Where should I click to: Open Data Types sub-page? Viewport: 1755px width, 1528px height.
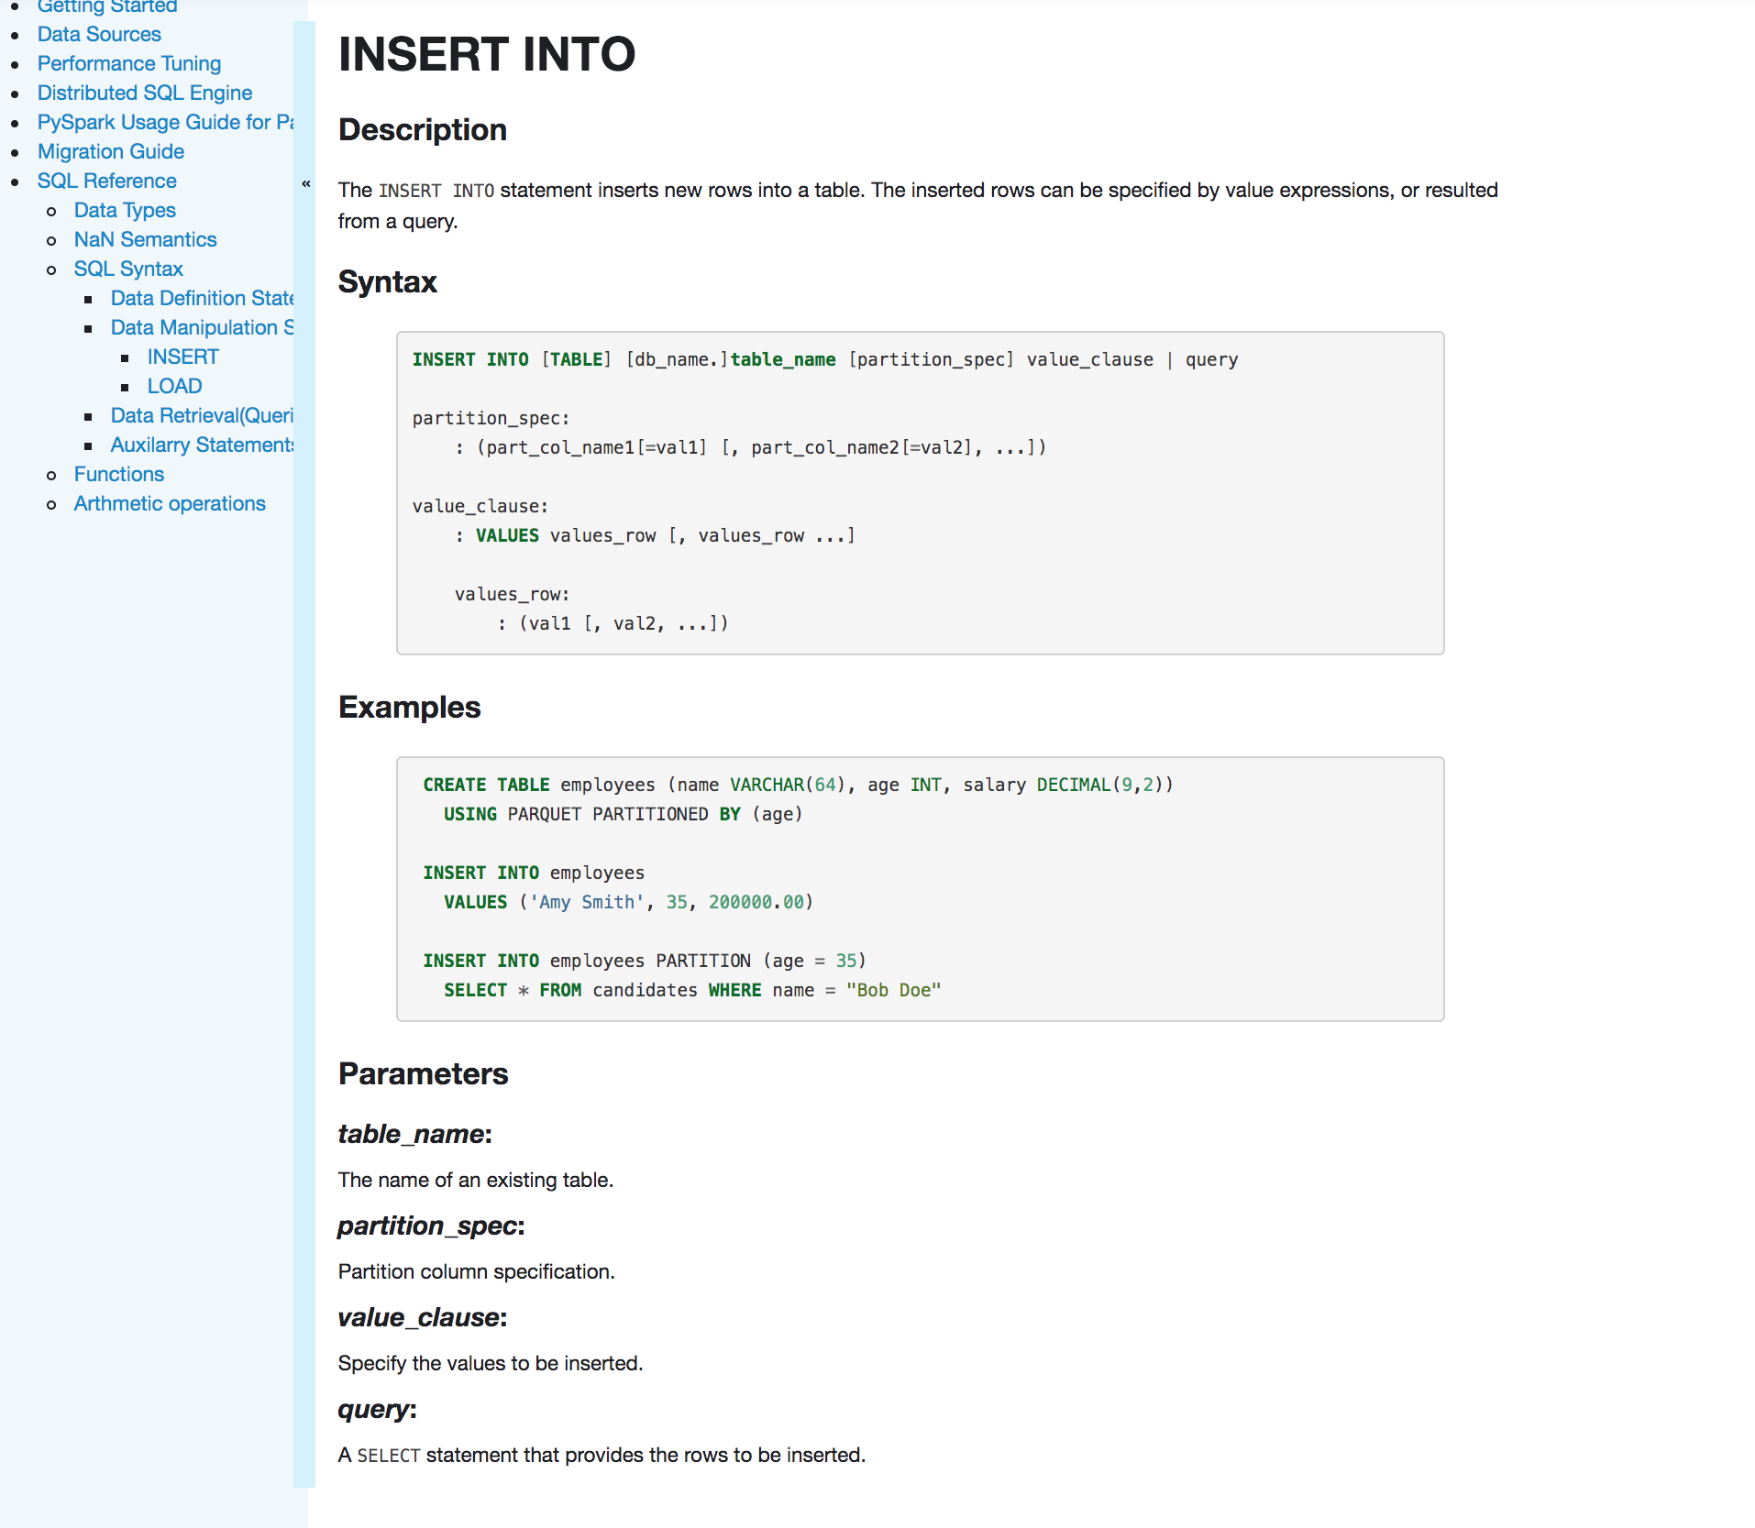(x=125, y=210)
